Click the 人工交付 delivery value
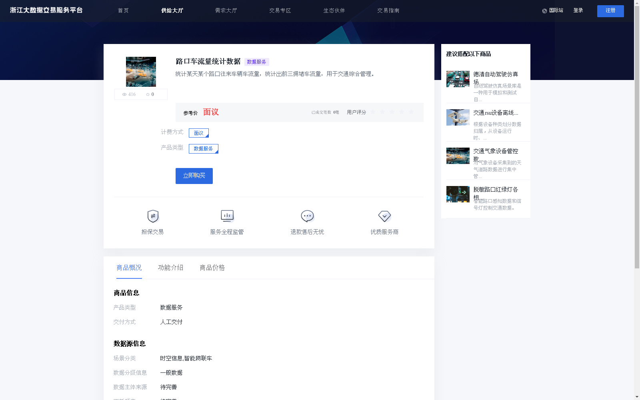 tap(171, 322)
